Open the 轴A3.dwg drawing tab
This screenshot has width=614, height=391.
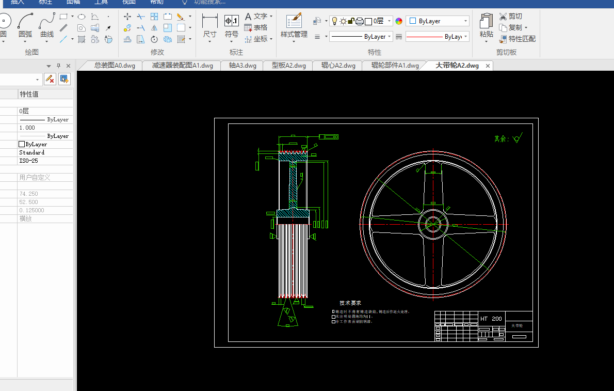click(x=242, y=66)
